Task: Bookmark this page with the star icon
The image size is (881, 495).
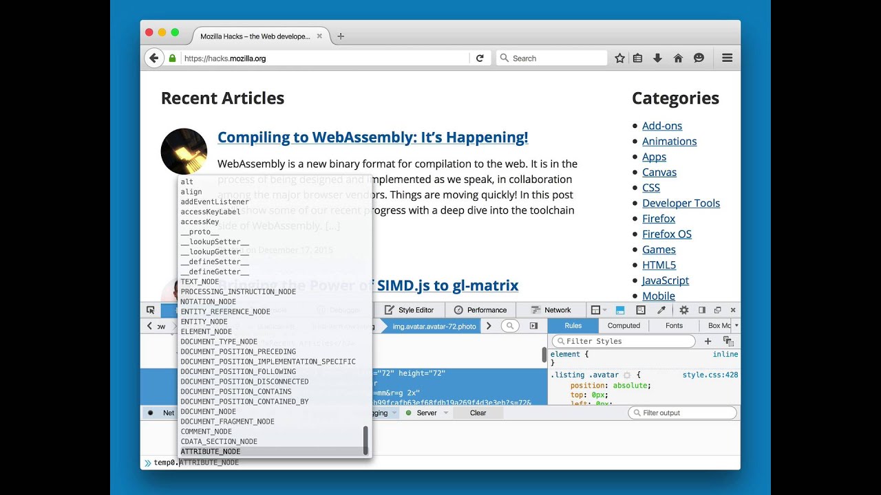Action: 619,58
